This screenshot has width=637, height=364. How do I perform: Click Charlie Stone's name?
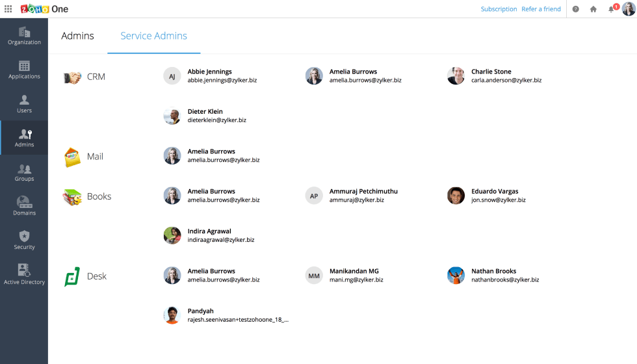click(491, 71)
